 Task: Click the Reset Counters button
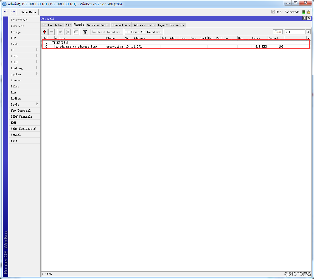107,32
